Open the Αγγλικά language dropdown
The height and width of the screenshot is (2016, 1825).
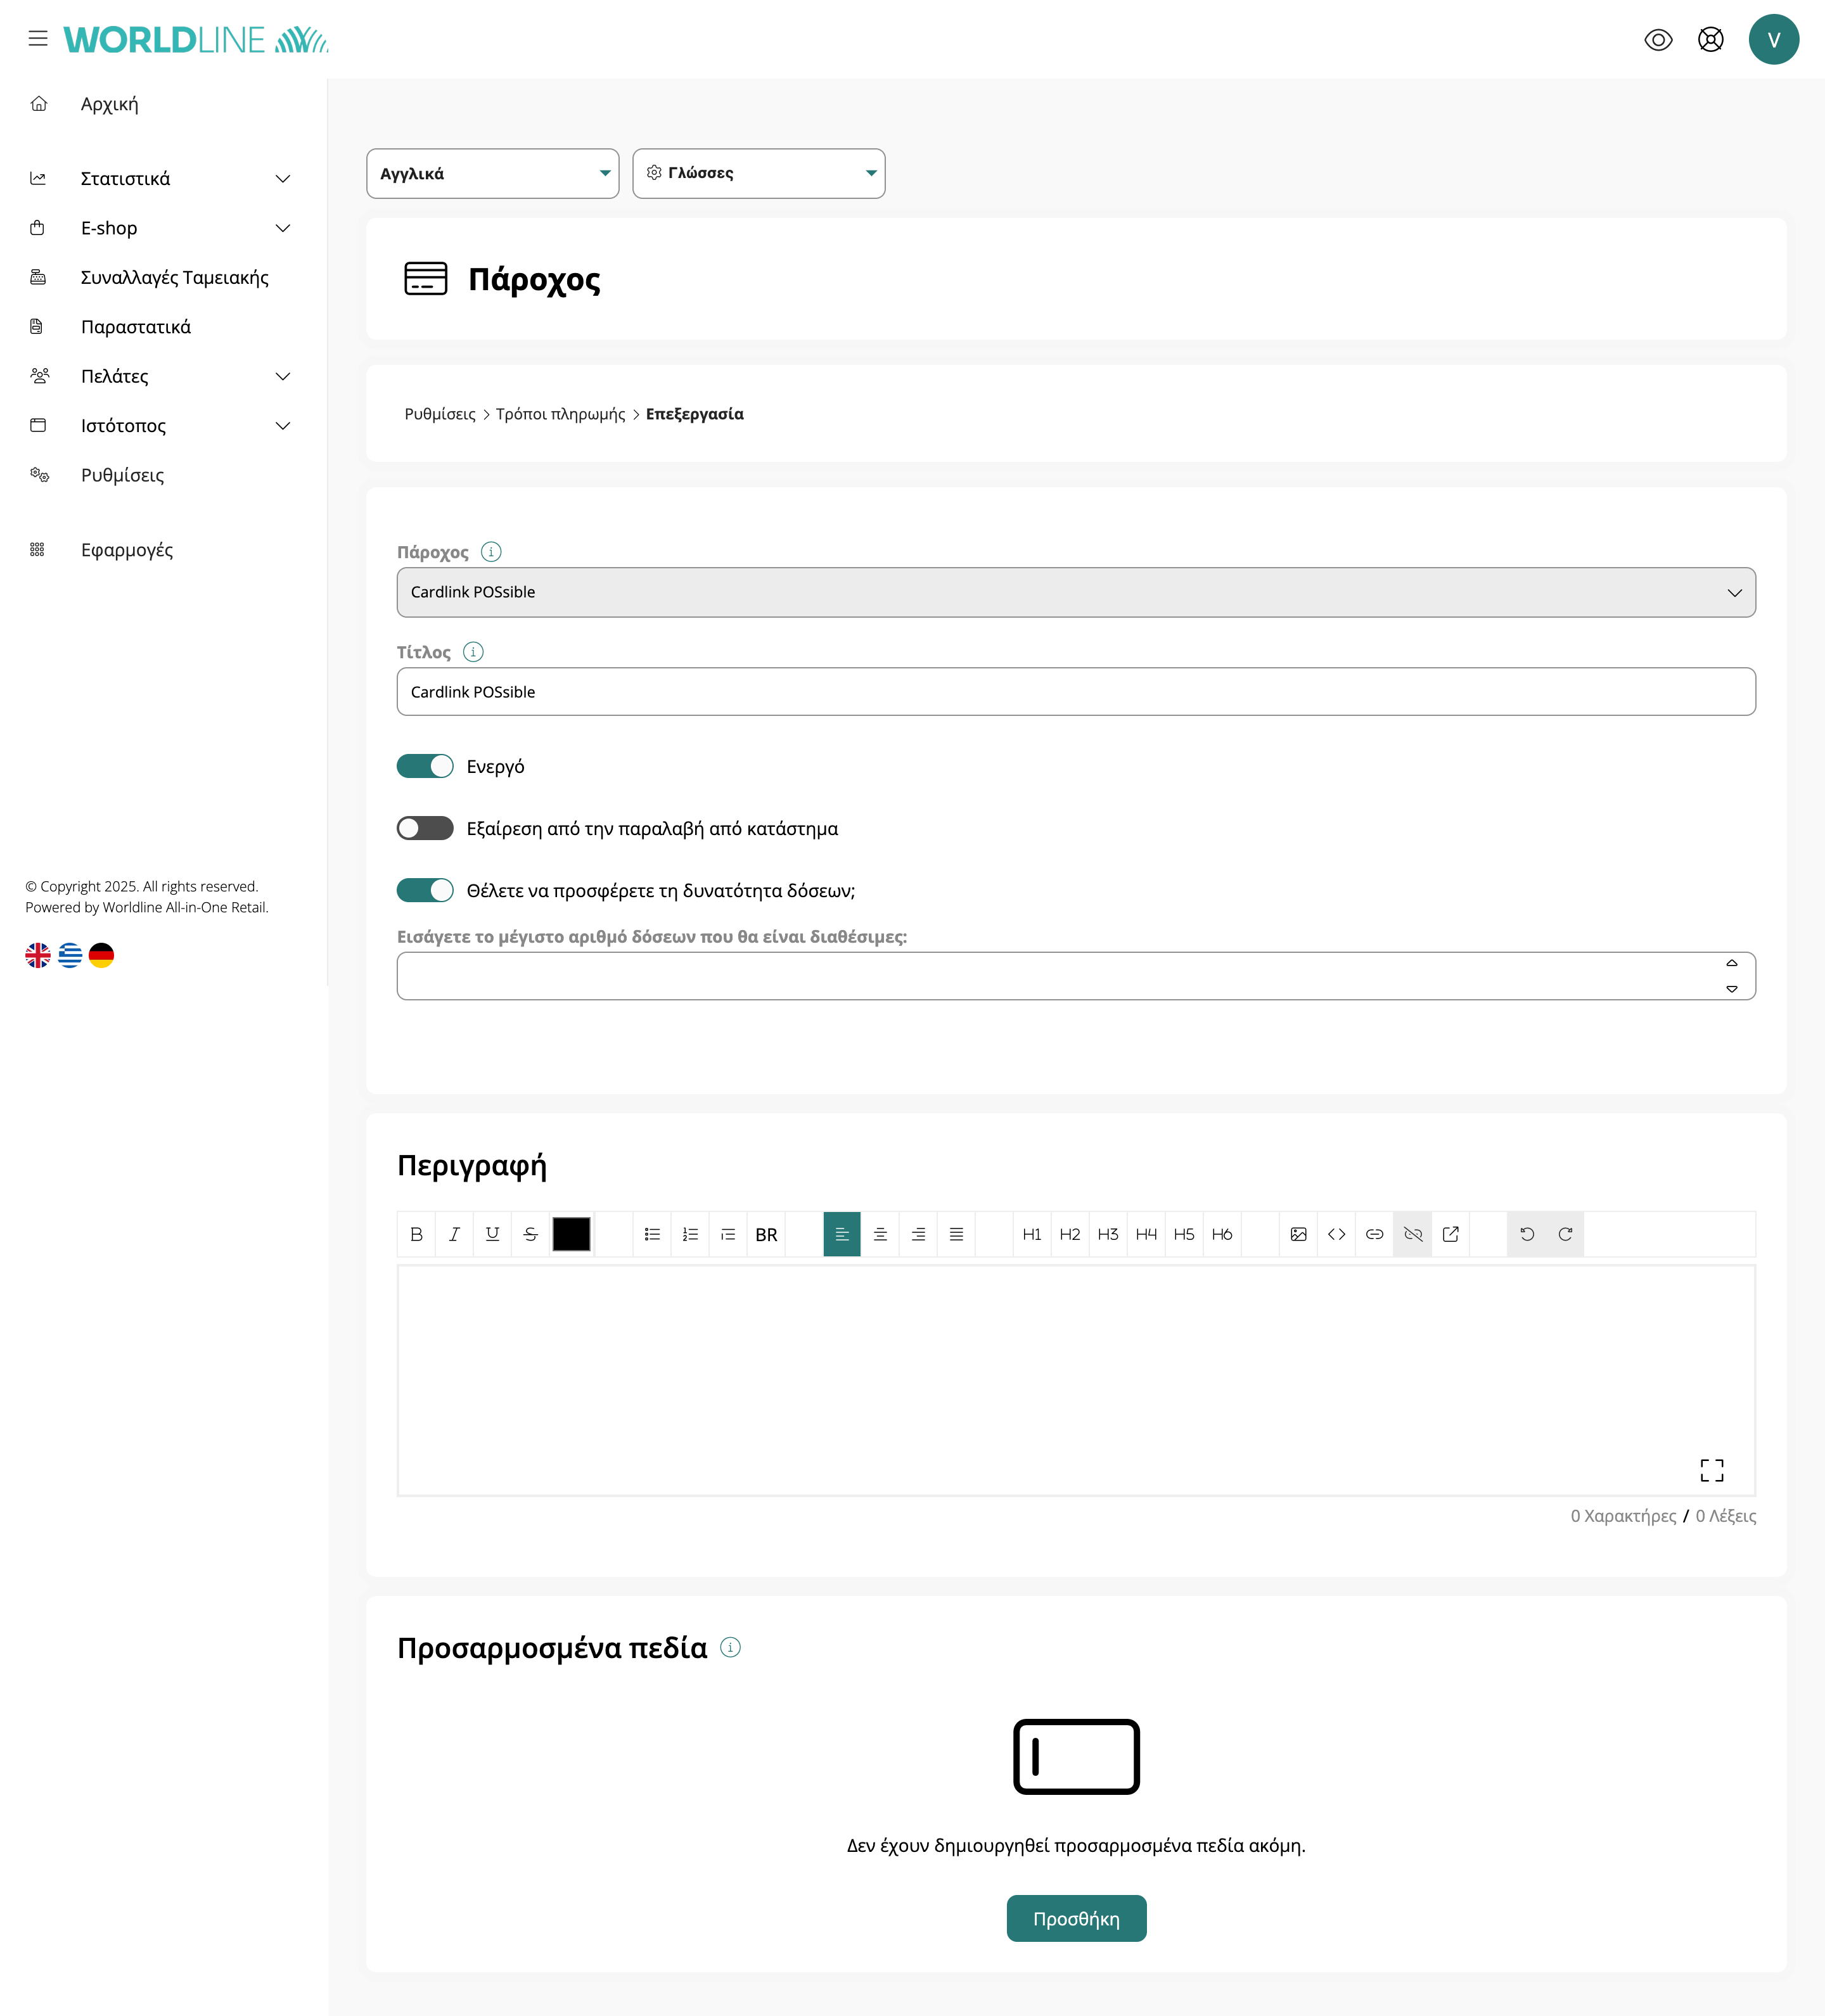point(492,174)
